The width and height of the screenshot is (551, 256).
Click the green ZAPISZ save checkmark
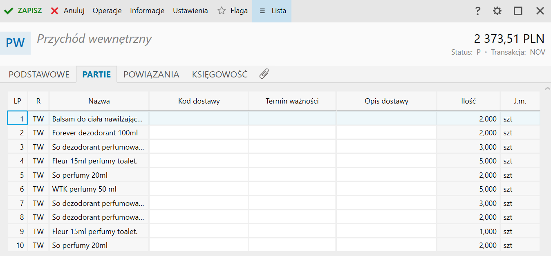[x=9, y=11]
